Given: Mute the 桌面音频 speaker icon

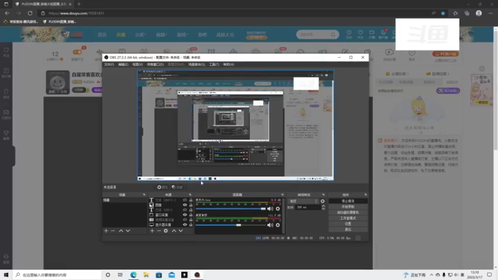Looking at the screenshot, I should 270,225.
